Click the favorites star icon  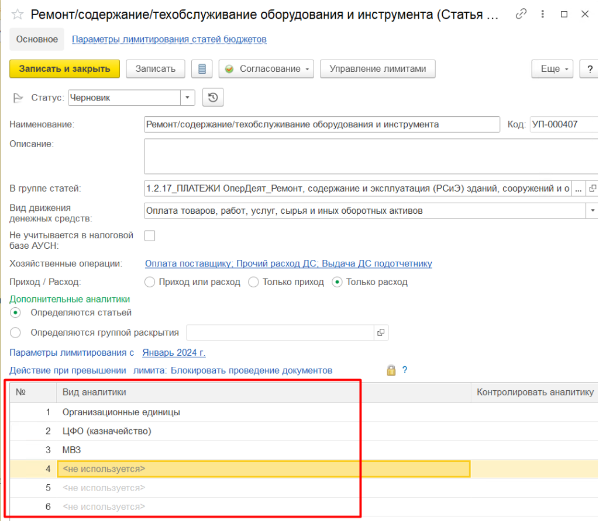[x=18, y=15]
